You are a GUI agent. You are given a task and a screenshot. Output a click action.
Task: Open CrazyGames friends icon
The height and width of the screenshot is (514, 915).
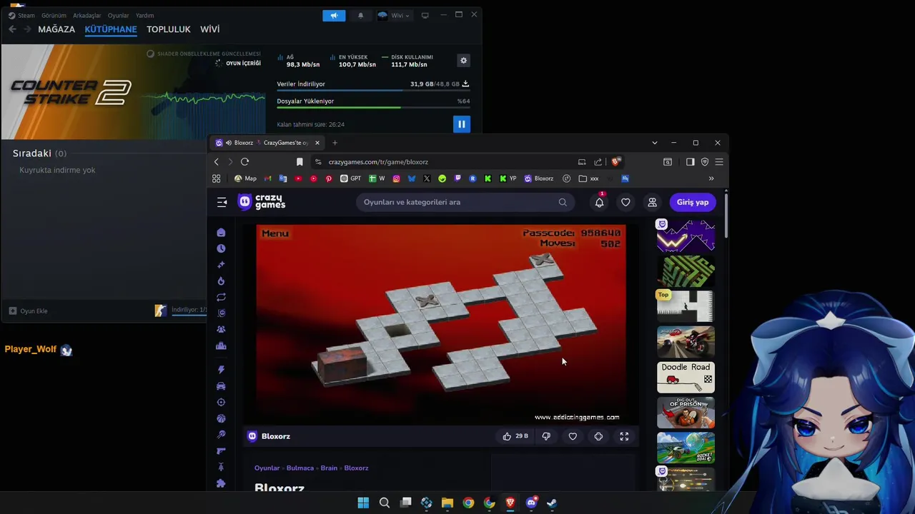(652, 202)
